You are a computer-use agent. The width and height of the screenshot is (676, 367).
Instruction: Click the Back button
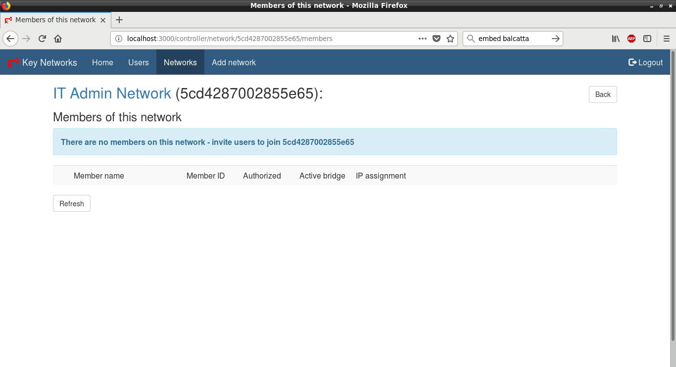point(602,94)
